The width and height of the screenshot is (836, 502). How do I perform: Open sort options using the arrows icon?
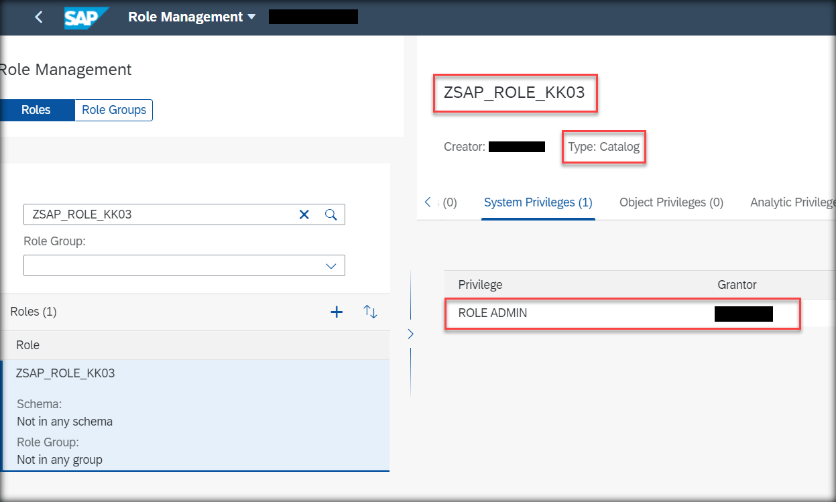click(369, 312)
